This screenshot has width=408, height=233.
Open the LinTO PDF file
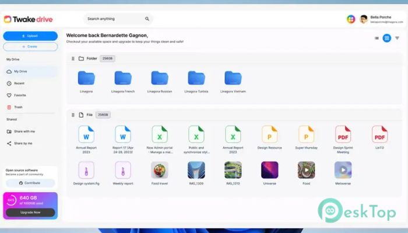pyautogui.click(x=379, y=134)
